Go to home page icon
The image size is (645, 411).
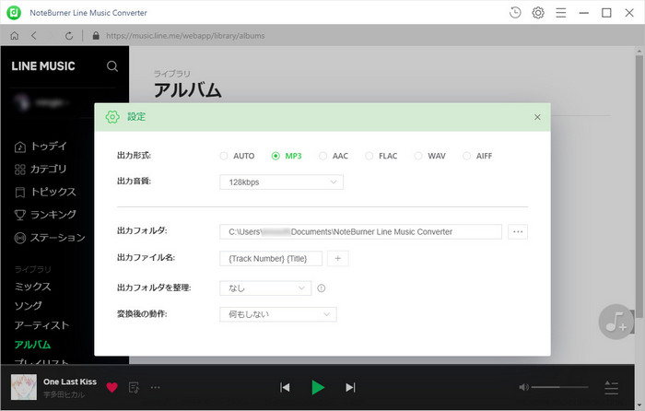pos(15,36)
